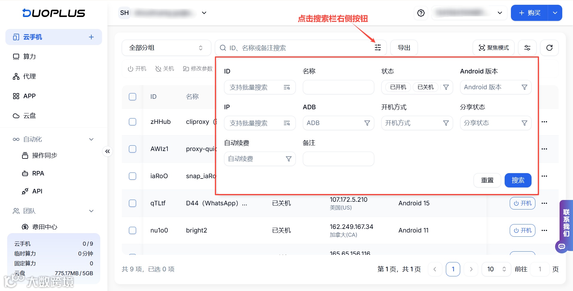The image size is (573, 291).
Task: Open the contact us chat icon
Action: tap(562, 247)
